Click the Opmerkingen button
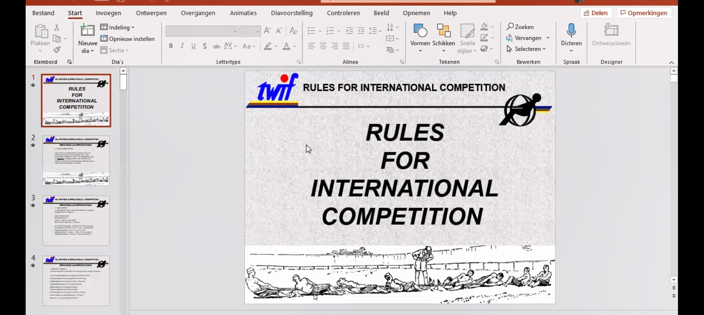This screenshot has height=315, width=704. [644, 13]
